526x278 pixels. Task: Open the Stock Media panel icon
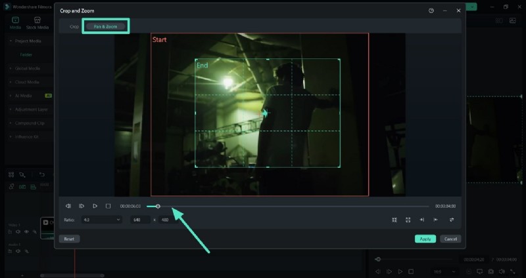(x=37, y=20)
